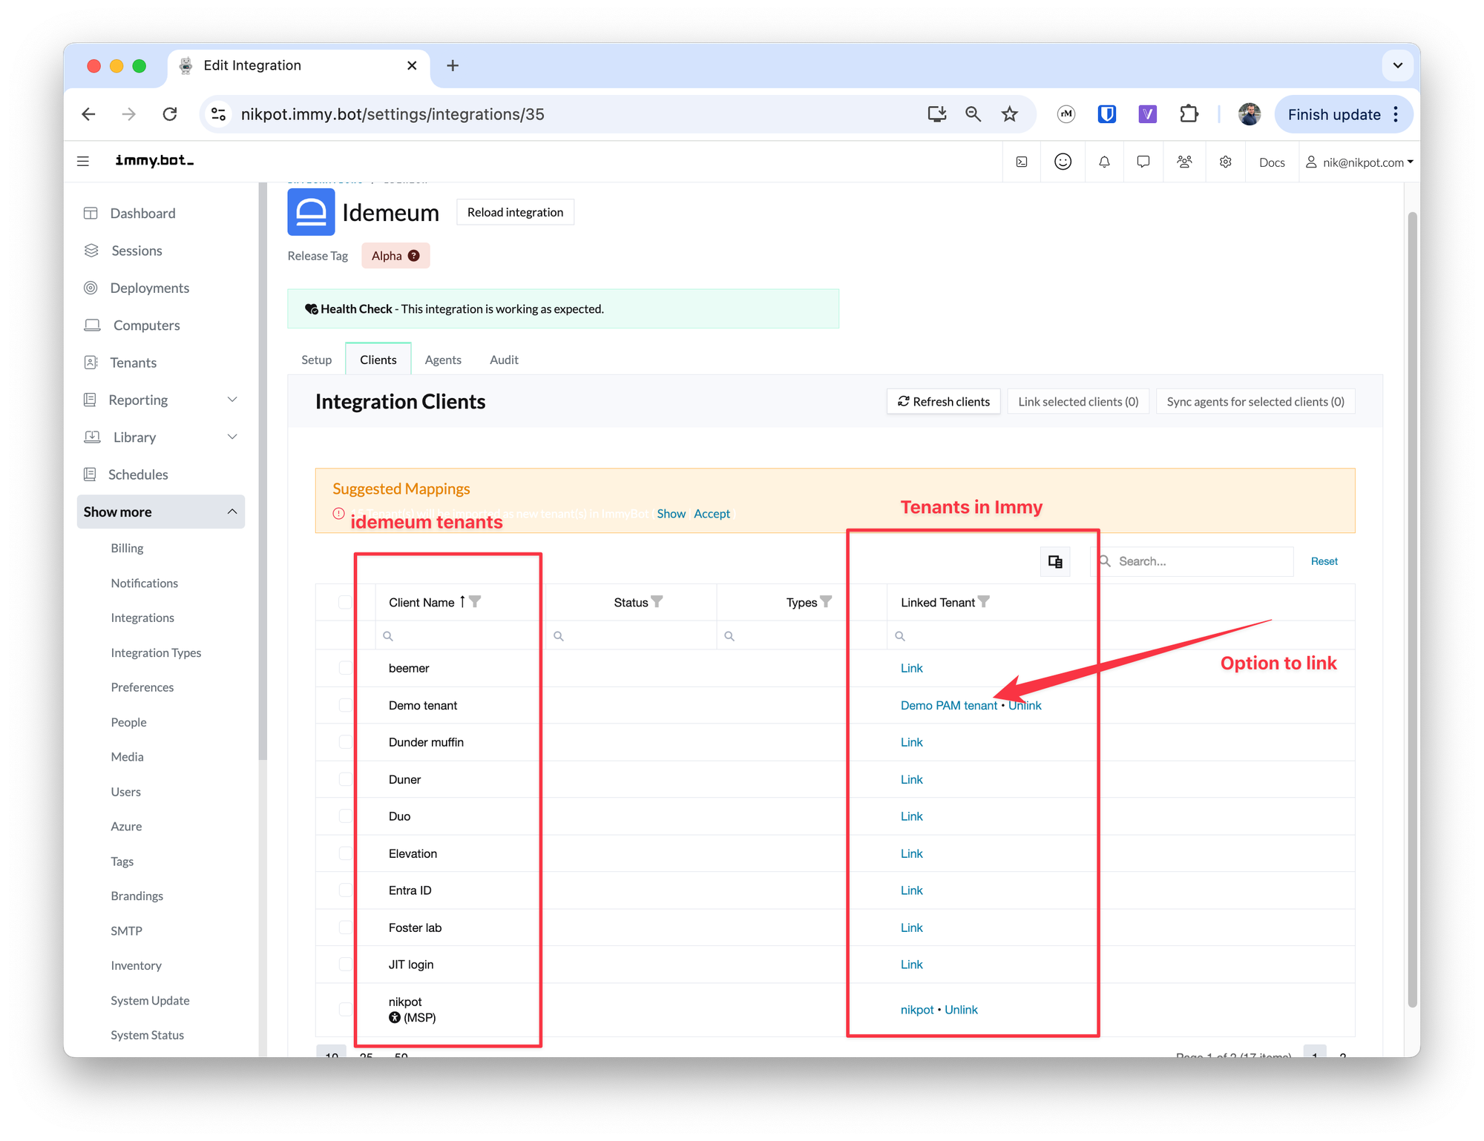Image resolution: width=1484 pixels, height=1141 pixels.
Task: Click the people icon in header
Action: click(1184, 162)
